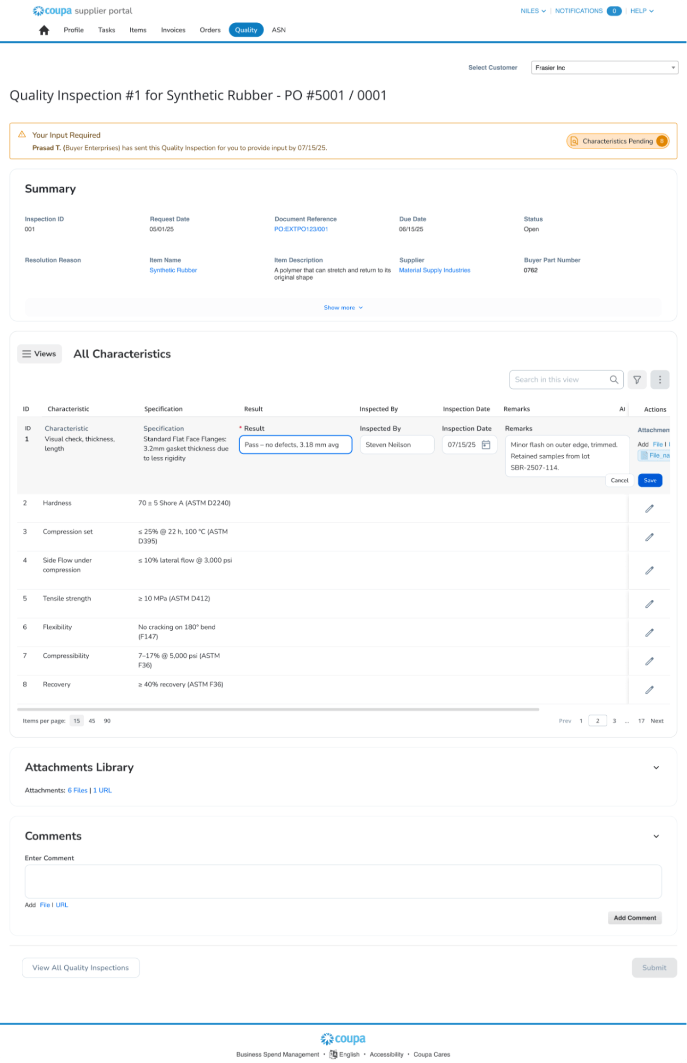Expand the Show more summary link

(343, 308)
